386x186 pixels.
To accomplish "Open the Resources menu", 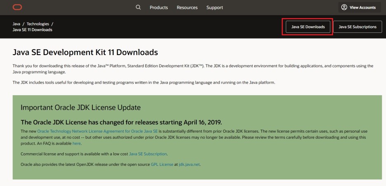I will (x=187, y=8).
